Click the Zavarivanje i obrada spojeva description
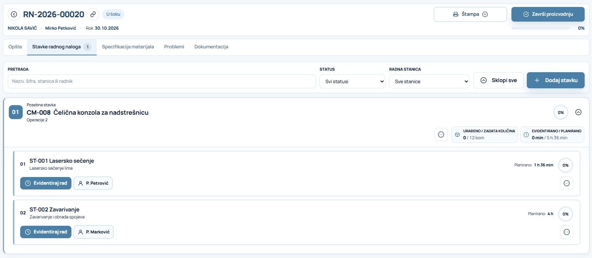This screenshot has height=258, width=592. click(57, 217)
